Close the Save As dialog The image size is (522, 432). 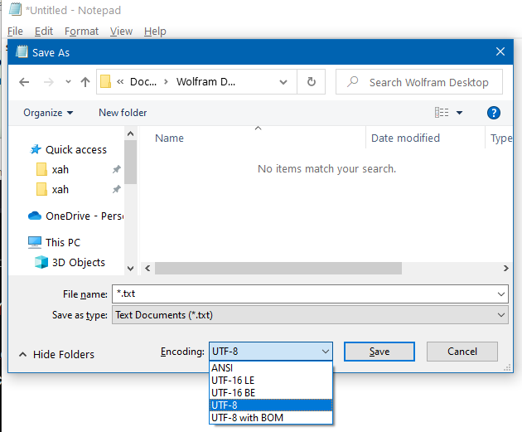click(x=500, y=51)
